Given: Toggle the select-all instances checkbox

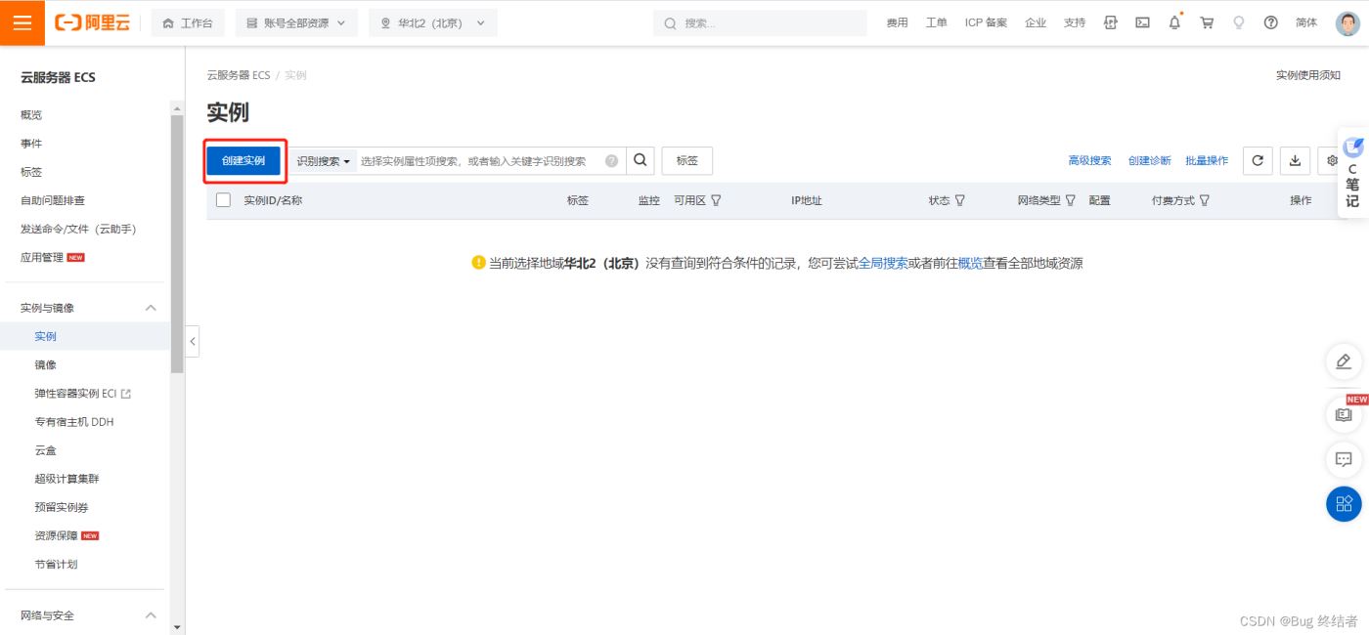Looking at the screenshot, I should coord(223,200).
